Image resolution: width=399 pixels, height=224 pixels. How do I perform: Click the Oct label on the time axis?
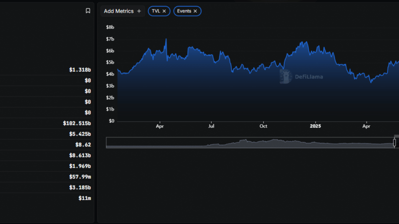coord(263,126)
